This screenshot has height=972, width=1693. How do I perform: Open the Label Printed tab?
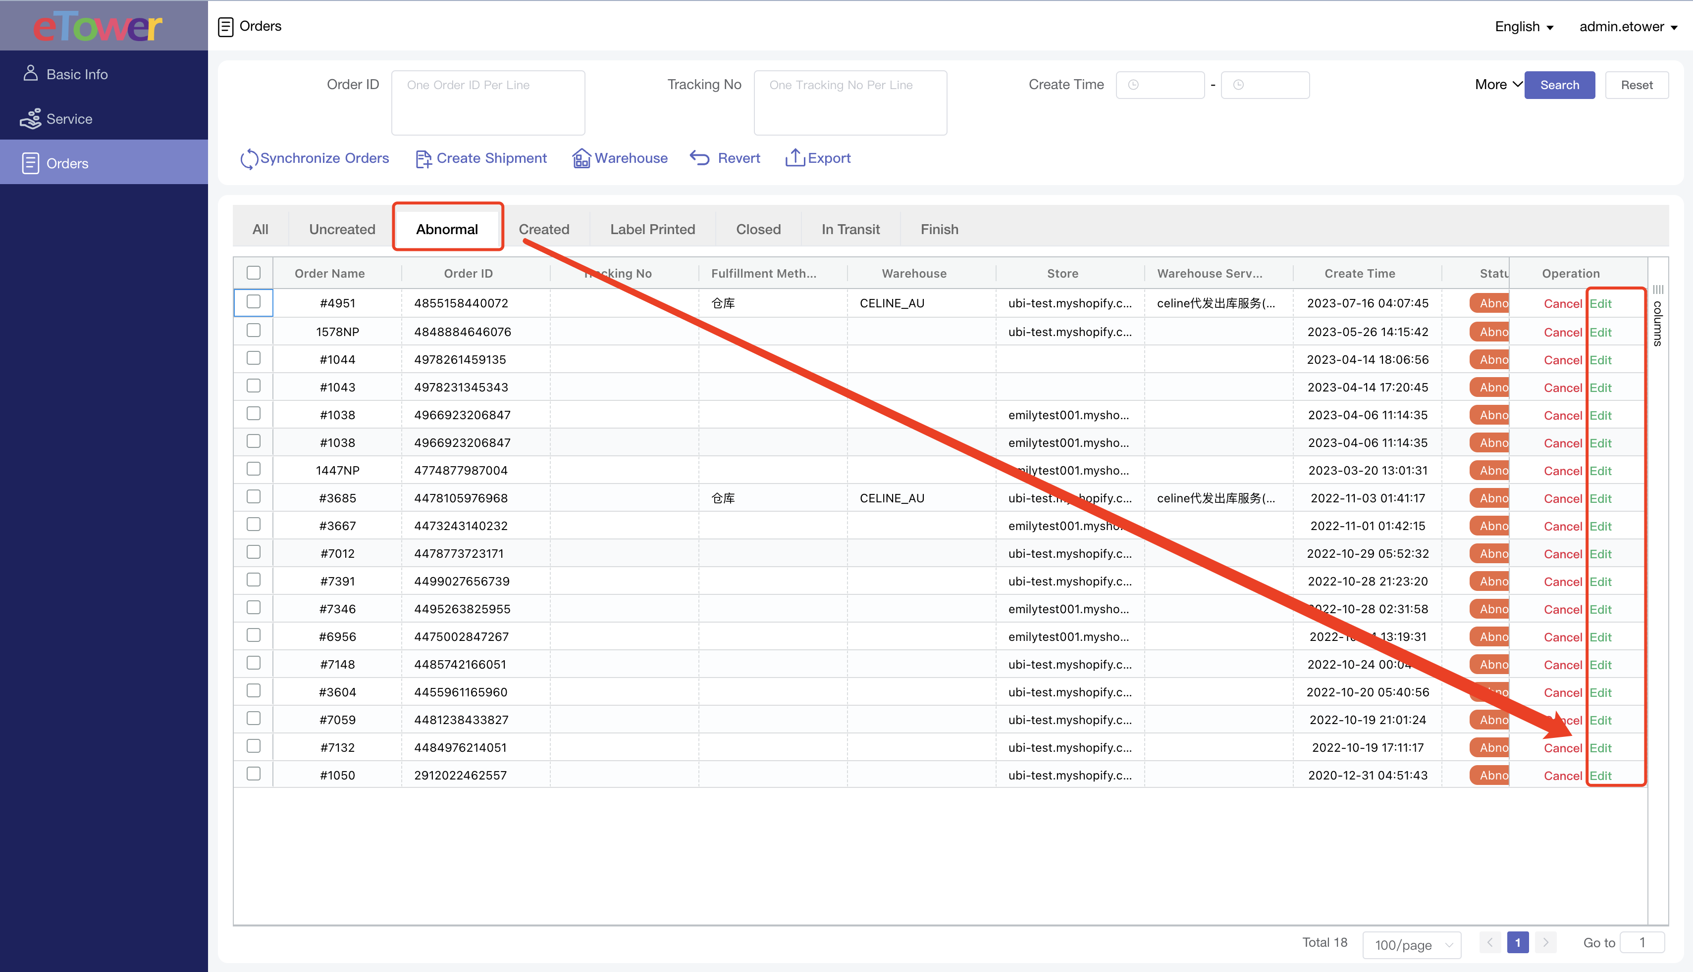(652, 229)
